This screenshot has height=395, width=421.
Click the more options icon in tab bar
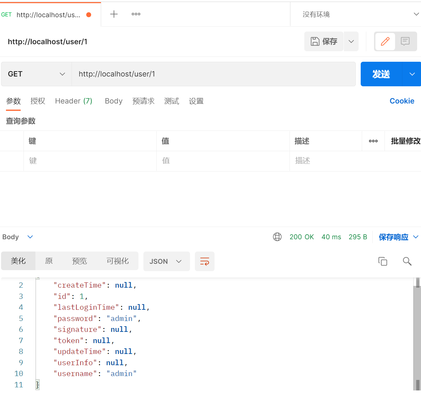click(x=136, y=14)
